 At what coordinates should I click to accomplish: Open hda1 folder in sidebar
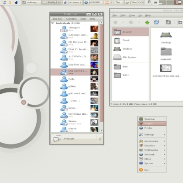[130, 67]
